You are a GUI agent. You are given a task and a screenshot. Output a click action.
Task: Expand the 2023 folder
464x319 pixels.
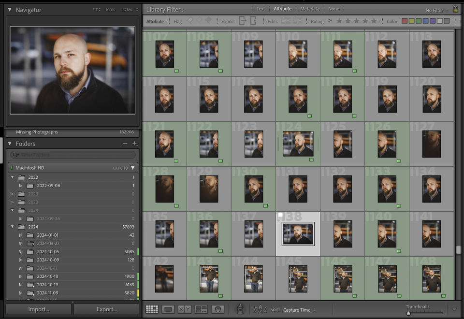pos(12,194)
